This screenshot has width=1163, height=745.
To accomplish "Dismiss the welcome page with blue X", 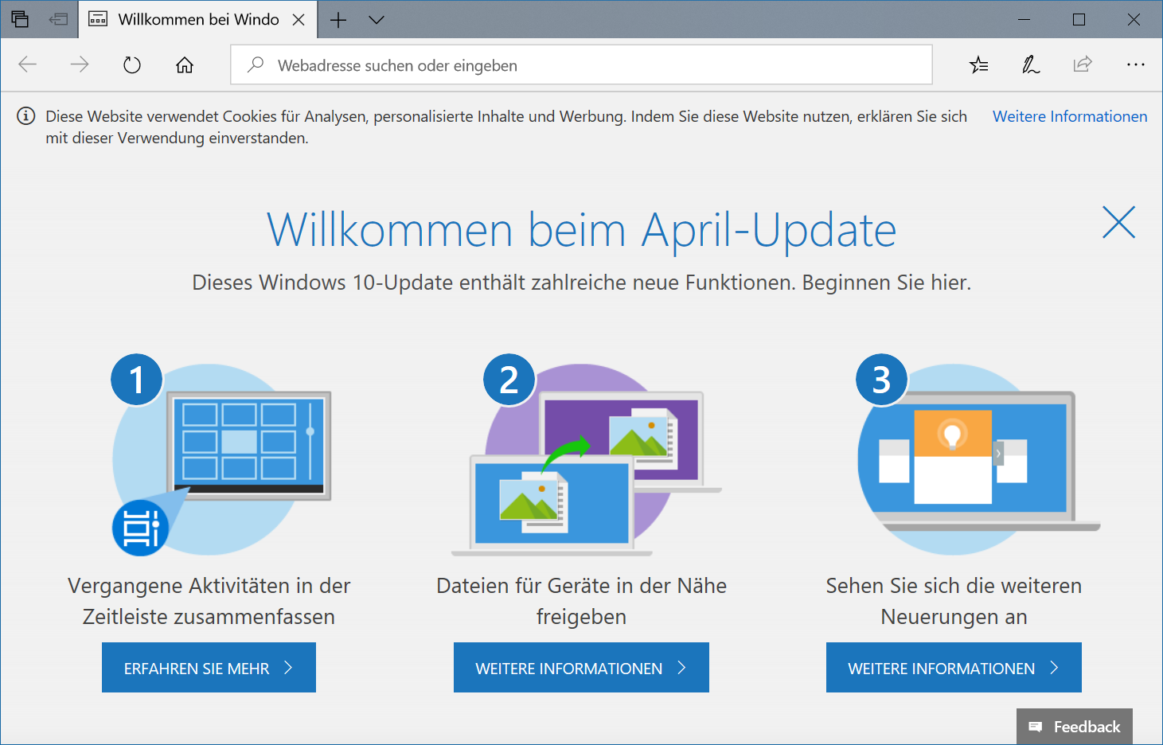I will point(1118,222).
